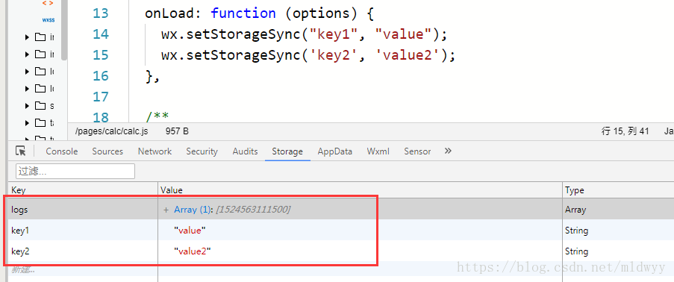
Task: Select the Storage tab
Action: click(x=287, y=151)
